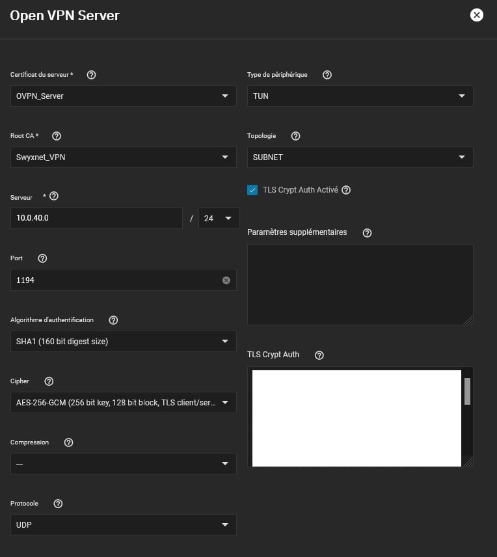
Task: Open the Root CA dropdown Swyxnet_VPN
Action: pos(123,157)
